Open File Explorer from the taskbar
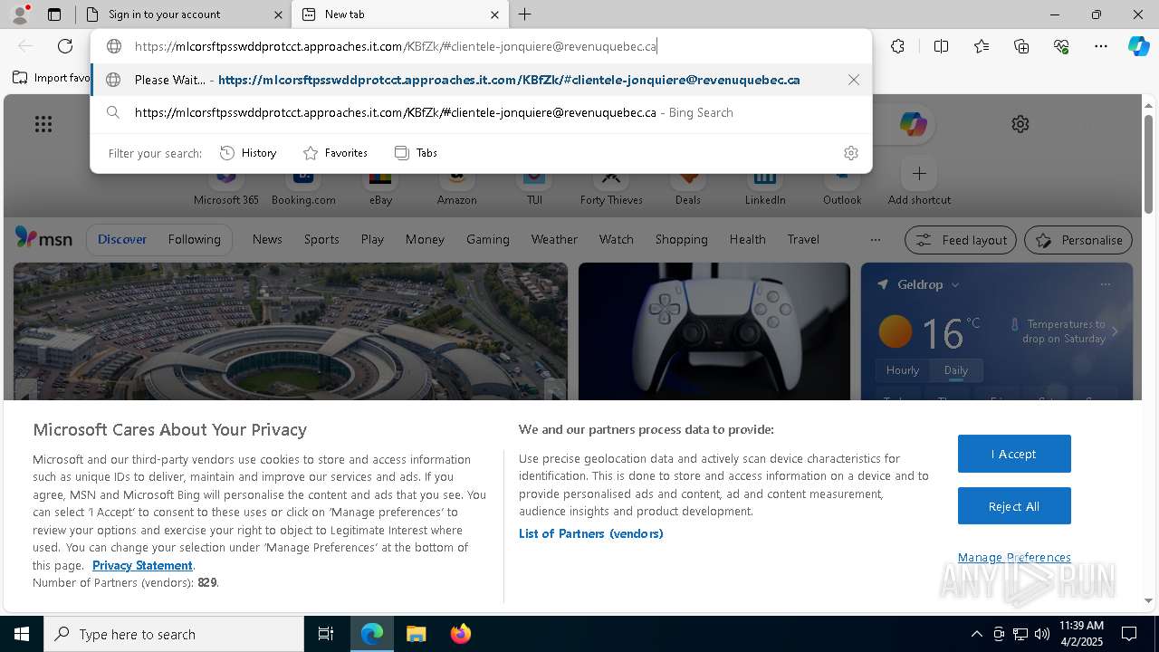Screen dimensions: 1159x652 coord(416,634)
